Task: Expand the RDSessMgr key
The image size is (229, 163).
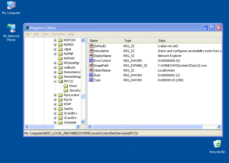Action: [55, 63]
